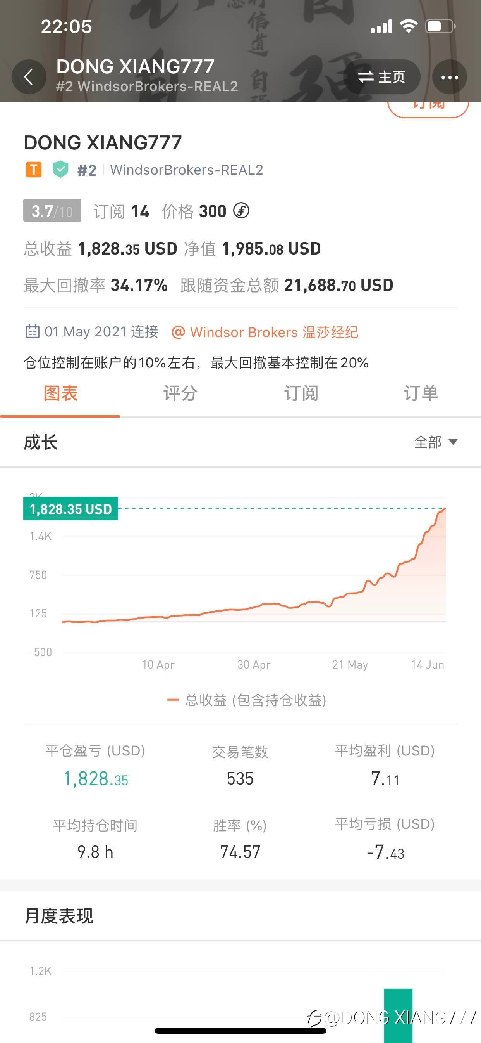Toggle the 总收益 chart legend series

point(247,700)
